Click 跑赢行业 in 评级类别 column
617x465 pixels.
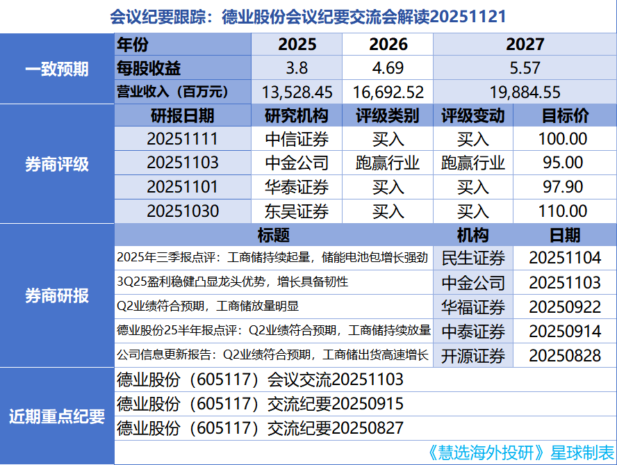point(388,163)
